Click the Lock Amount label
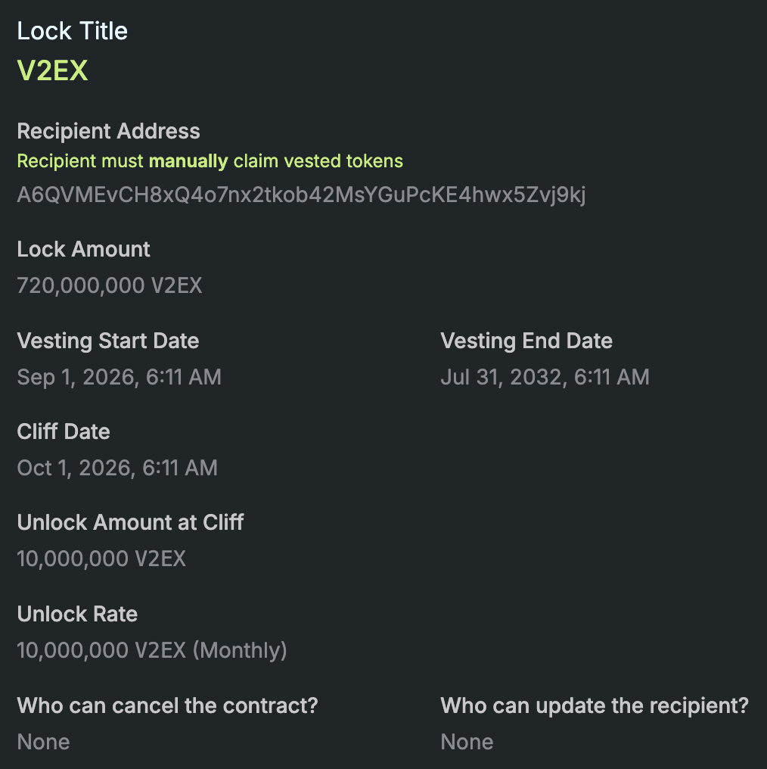The height and width of the screenshot is (769, 767). click(x=83, y=249)
